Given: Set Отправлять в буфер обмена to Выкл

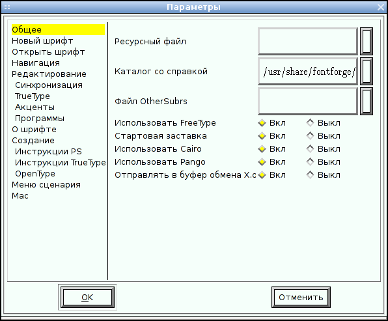Looking at the screenshot, I should click(x=323, y=175).
